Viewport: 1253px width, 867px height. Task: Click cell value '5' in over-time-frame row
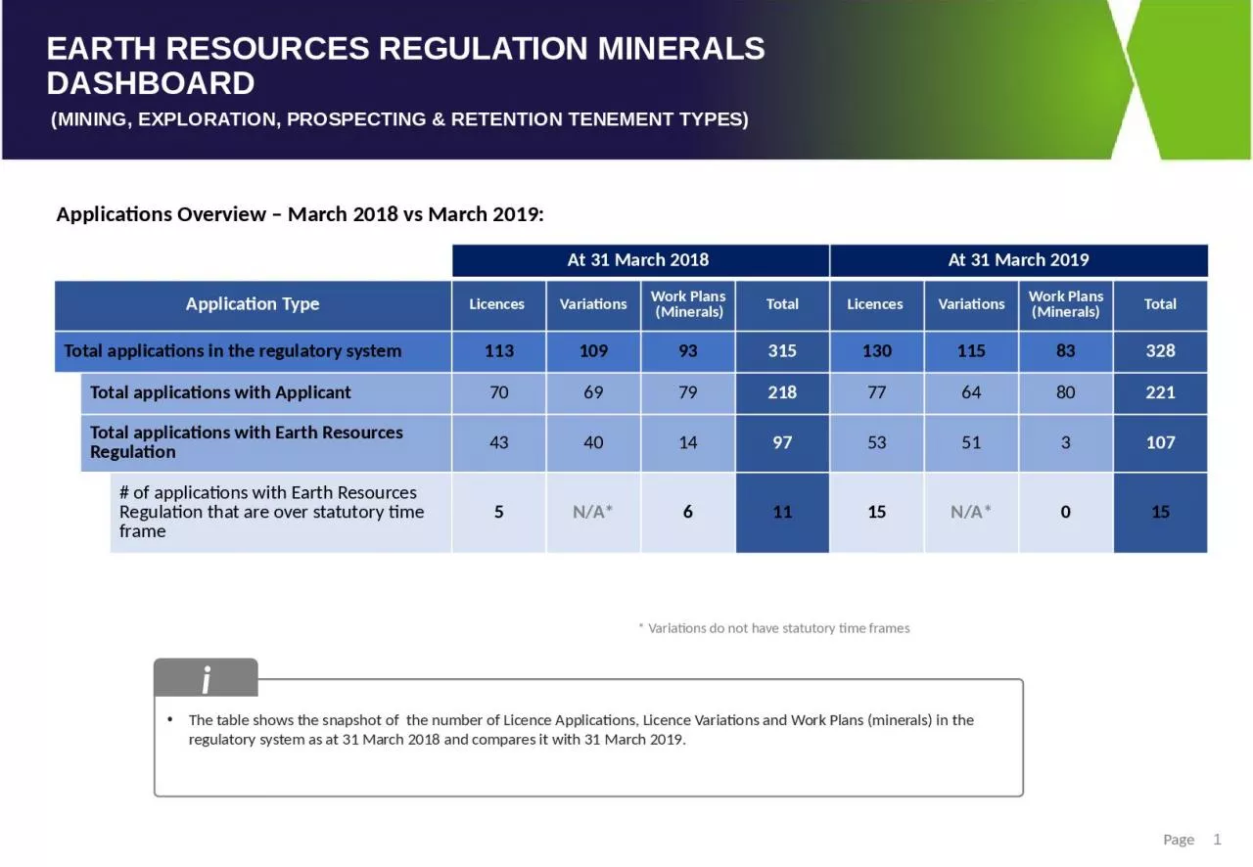pos(498,512)
